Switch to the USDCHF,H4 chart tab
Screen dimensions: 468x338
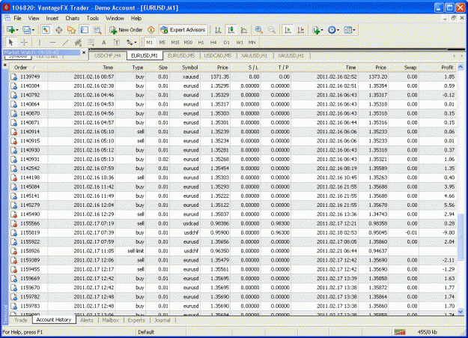(107, 55)
